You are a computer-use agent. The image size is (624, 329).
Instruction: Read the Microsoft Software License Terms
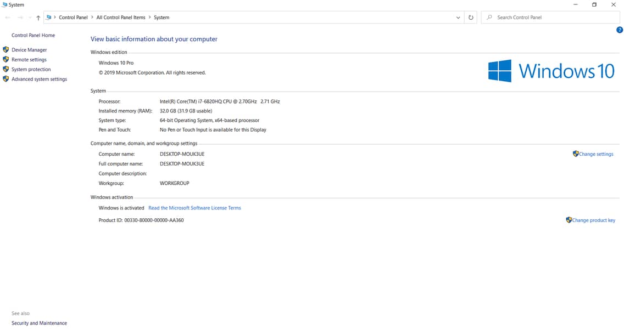tap(194, 208)
